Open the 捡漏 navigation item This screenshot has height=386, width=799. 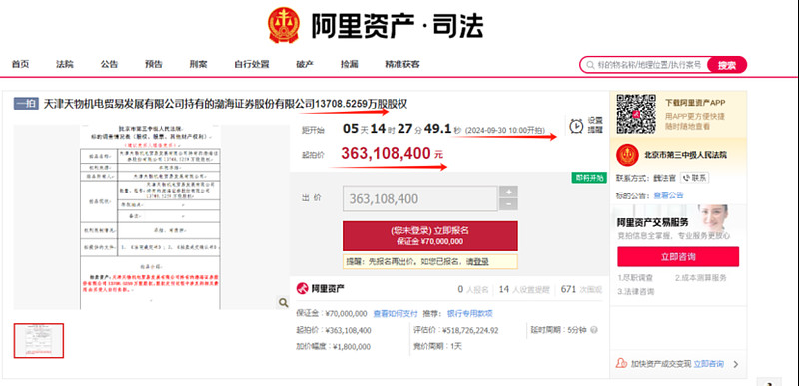[x=350, y=64]
